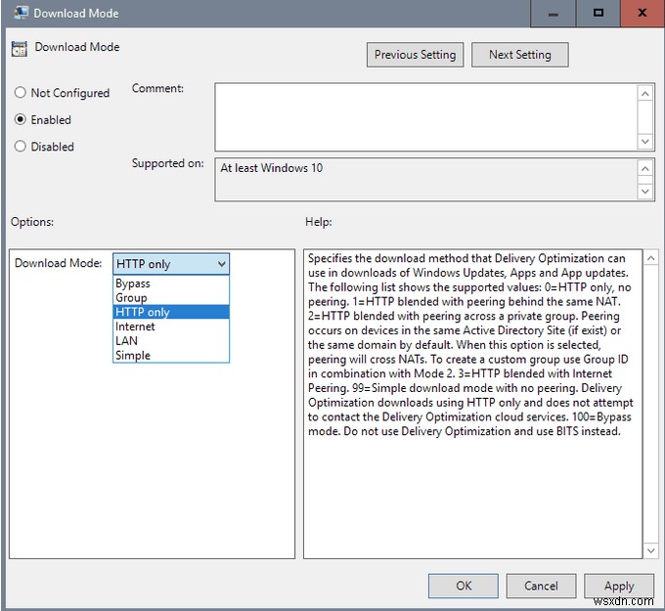
Task: Apply the policy changes
Action: point(619,586)
